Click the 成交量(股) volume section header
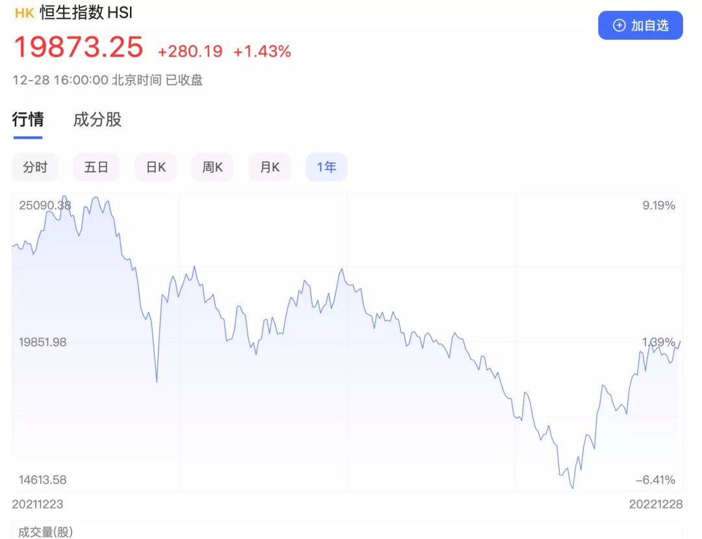The width and height of the screenshot is (702, 539). (45, 532)
